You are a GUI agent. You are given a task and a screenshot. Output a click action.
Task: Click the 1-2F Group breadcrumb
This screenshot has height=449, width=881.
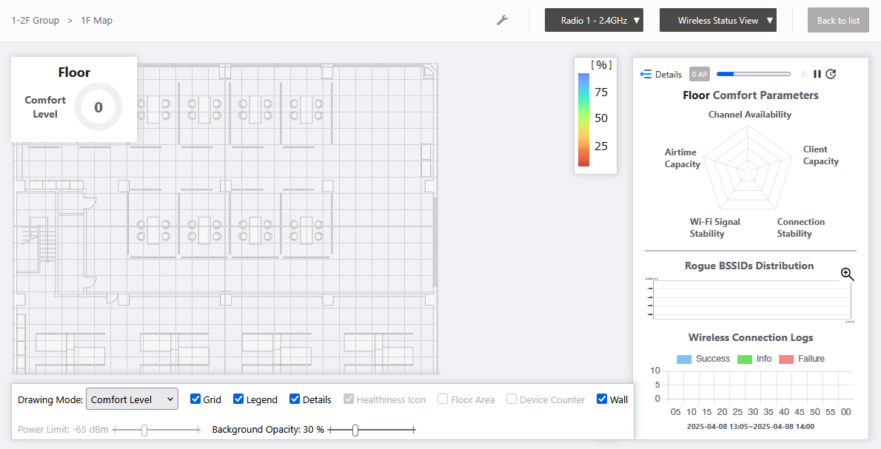click(36, 21)
